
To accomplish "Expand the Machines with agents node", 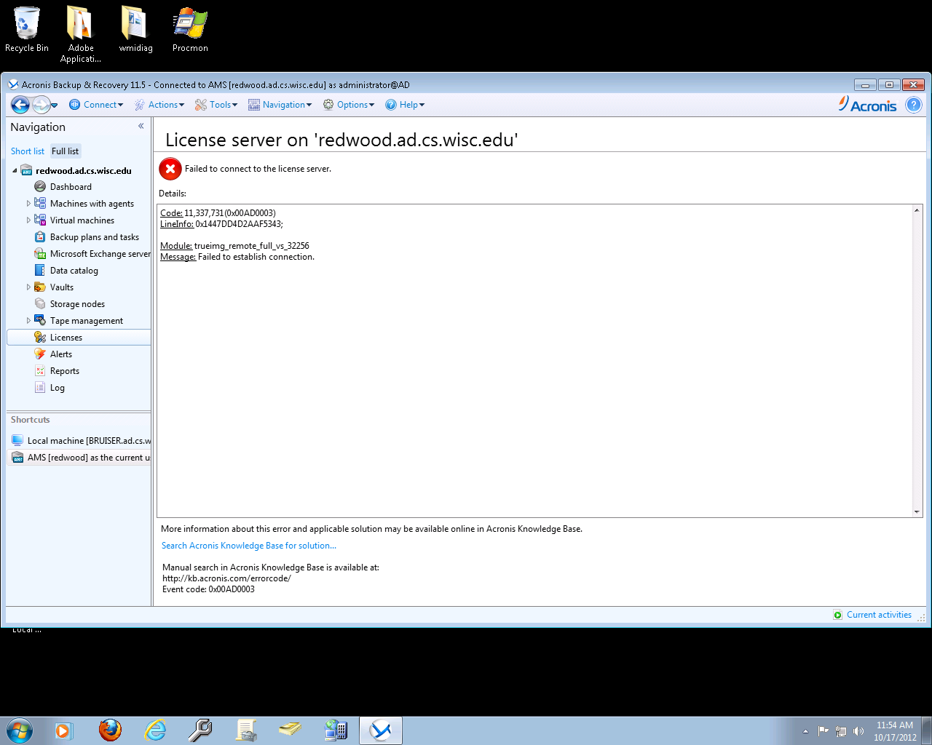I will click(28, 204).
